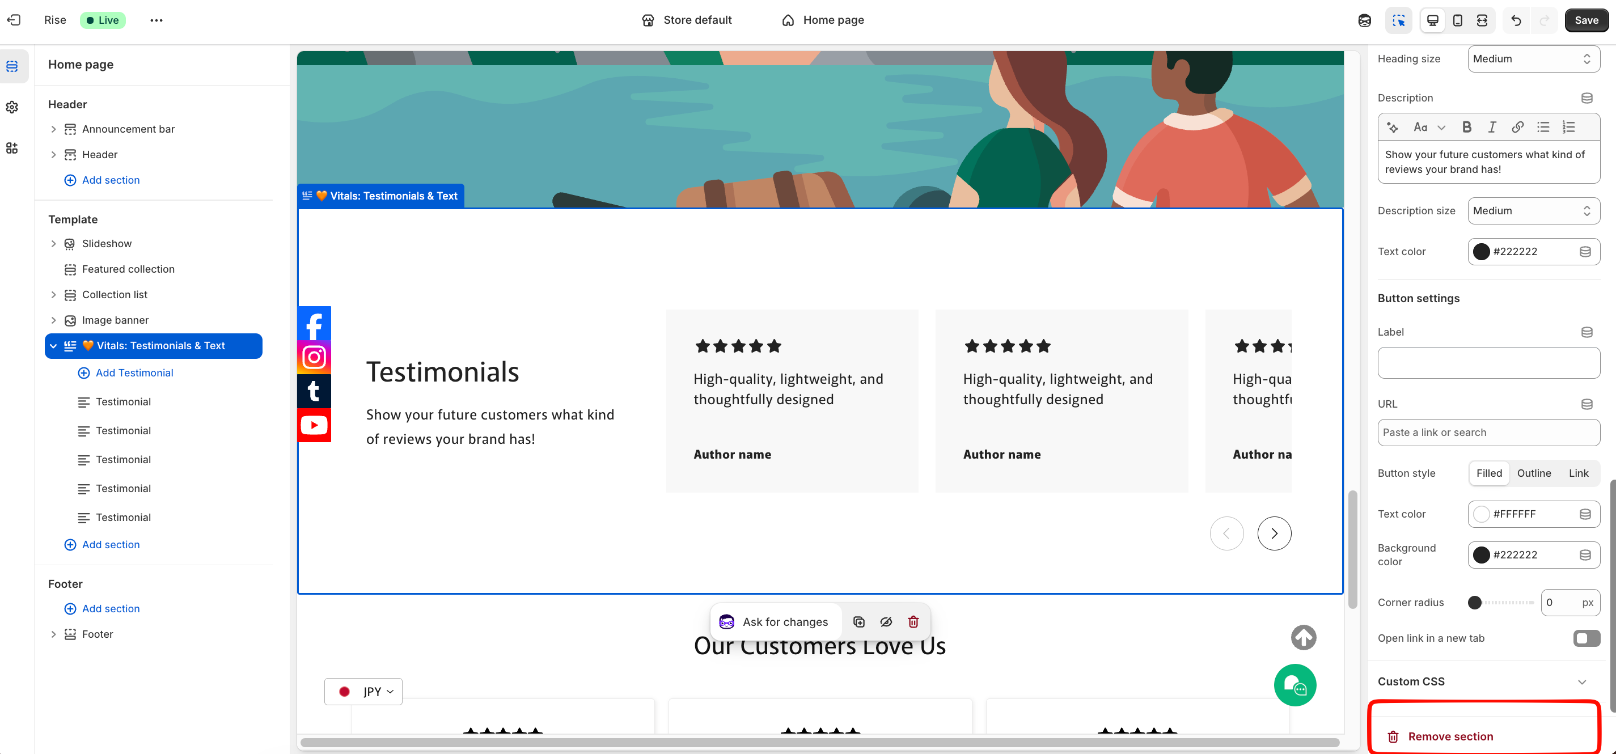Expand the Custom CSS section

[1581, 682]
